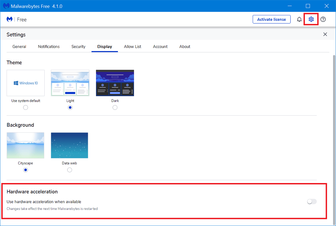Select the Data web background radio button
336x226 pixels.
pyautogui.click(x=70, y=170)
